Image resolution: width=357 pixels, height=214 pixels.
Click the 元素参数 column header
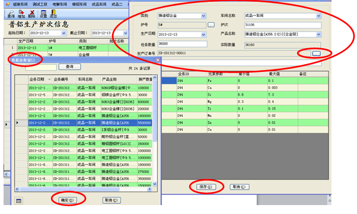tap(222, 74)
